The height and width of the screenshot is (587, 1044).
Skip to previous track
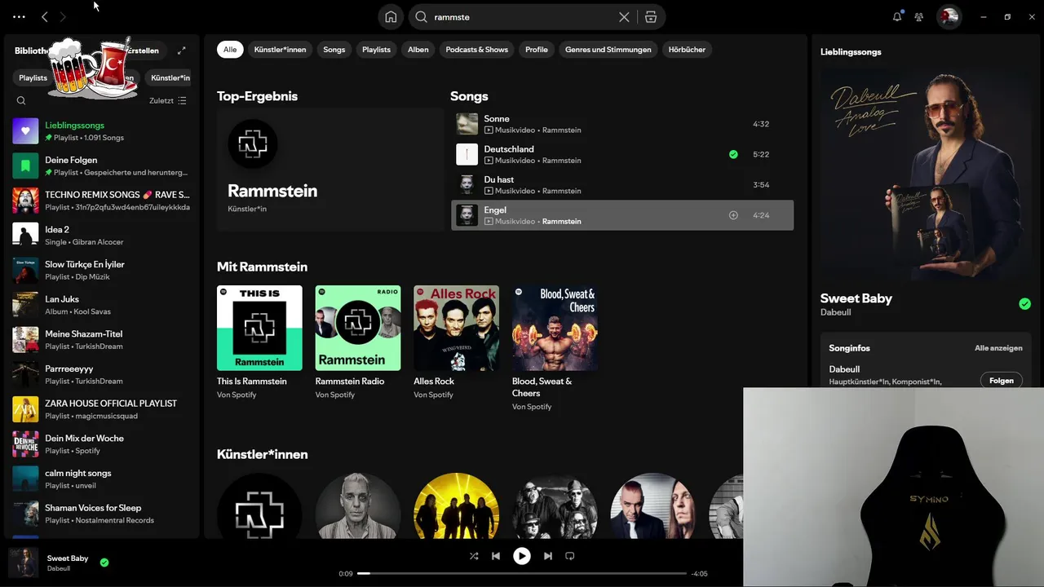pos(496,556)
